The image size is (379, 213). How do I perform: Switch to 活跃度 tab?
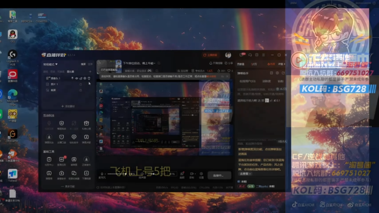tap(266, 81)
